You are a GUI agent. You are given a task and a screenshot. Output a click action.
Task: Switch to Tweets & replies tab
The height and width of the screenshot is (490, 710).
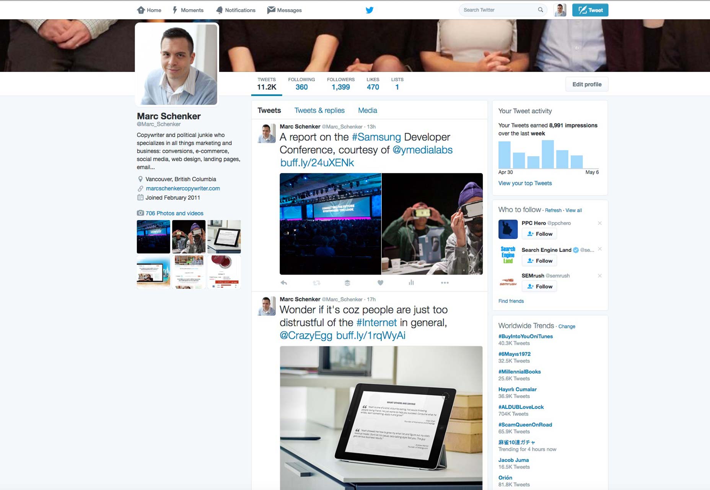click(319, 110)
